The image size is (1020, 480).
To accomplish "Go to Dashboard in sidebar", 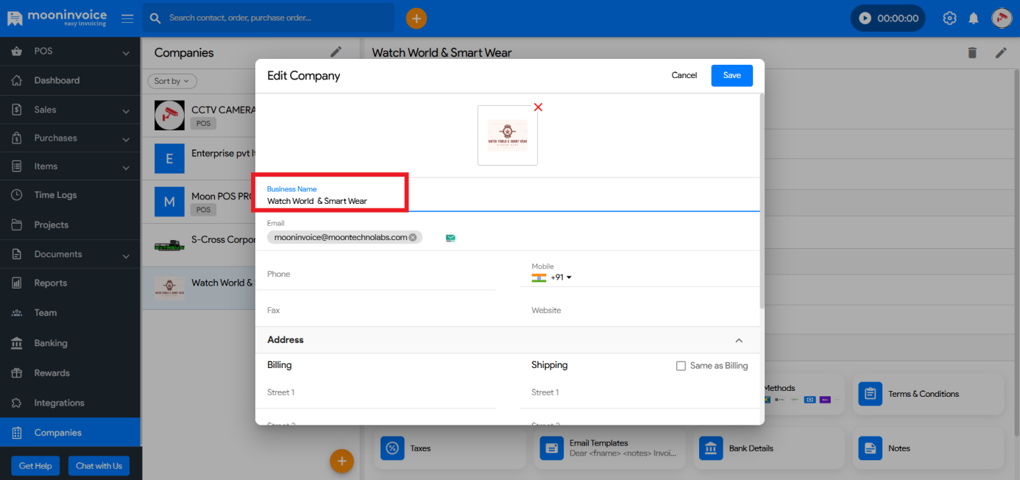I will 70,80.
